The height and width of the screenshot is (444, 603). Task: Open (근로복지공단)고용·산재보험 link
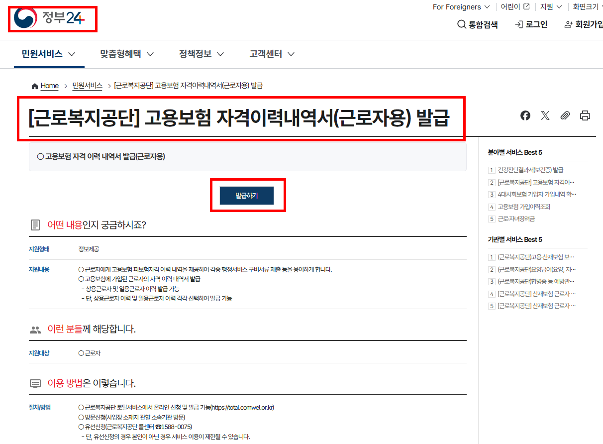tap(536, 257)
